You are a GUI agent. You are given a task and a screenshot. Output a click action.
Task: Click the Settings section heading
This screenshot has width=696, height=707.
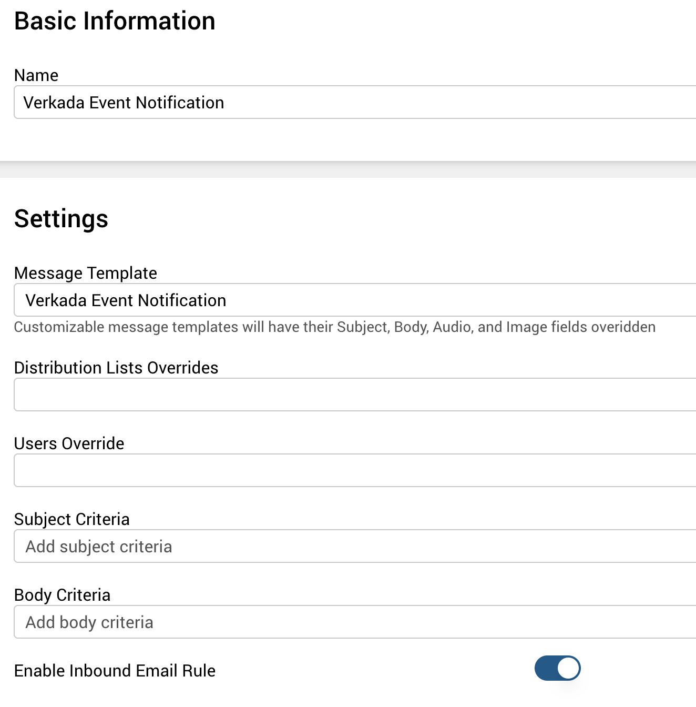click(x=61, y=219)
